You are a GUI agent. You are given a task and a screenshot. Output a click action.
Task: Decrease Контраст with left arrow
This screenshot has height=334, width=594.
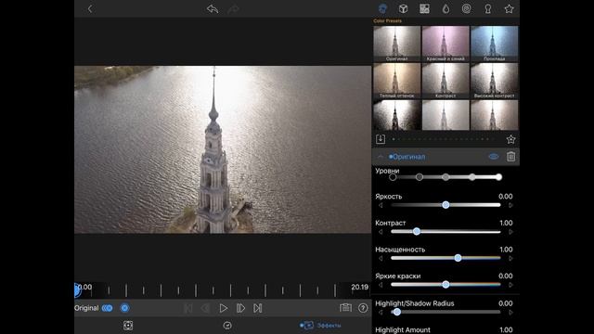point(381,232)
